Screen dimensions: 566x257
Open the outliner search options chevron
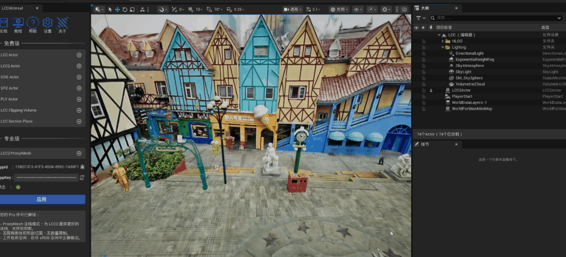tap(559, 17)
